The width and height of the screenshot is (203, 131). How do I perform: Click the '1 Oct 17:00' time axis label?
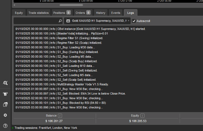tap(125, 1)
